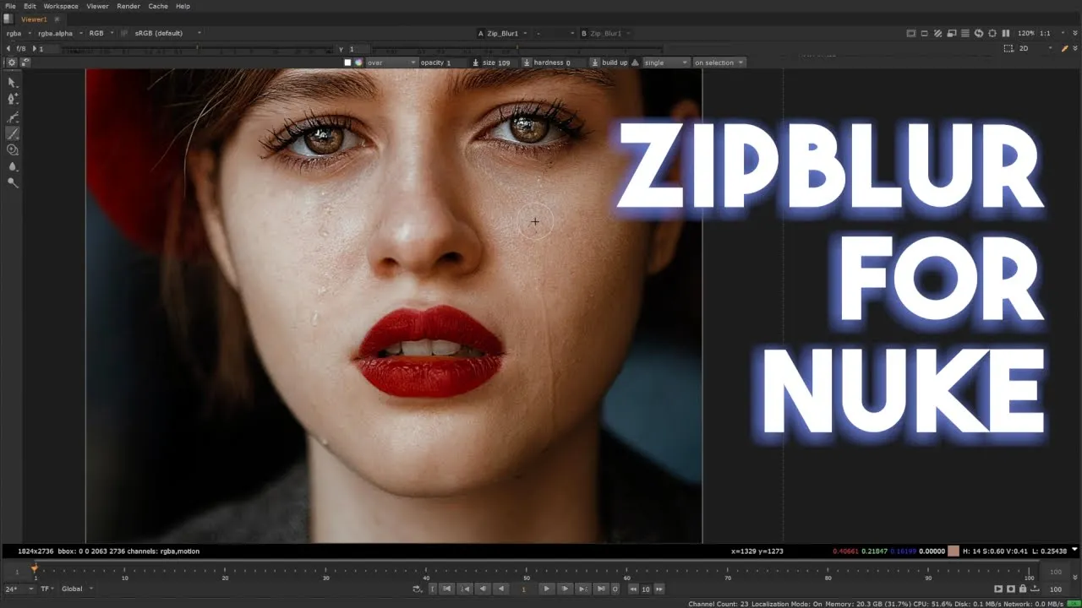The image size is (1082, 608).
Task: Open the Help menu
Action: click(x=183, y=6)
